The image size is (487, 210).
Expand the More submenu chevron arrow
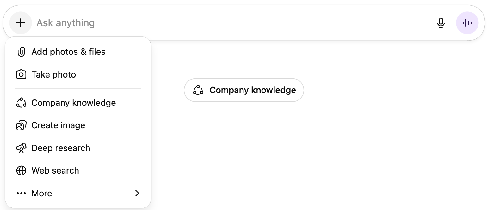pyautogui.click(x=137, y=193)
